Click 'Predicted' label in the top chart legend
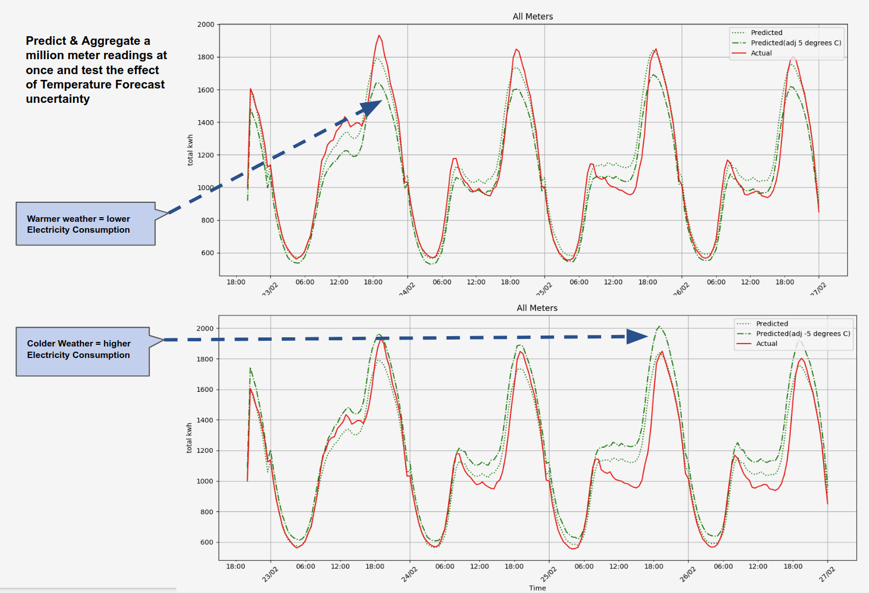The height and width of the screenshot is (593, 869). pyautogui.click(x=766, y=33)
